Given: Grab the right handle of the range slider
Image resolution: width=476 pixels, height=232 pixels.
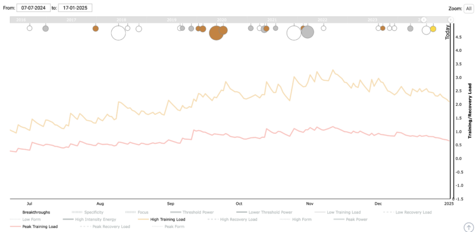Looking at the screenshot, I should click(x=450, y=20).
